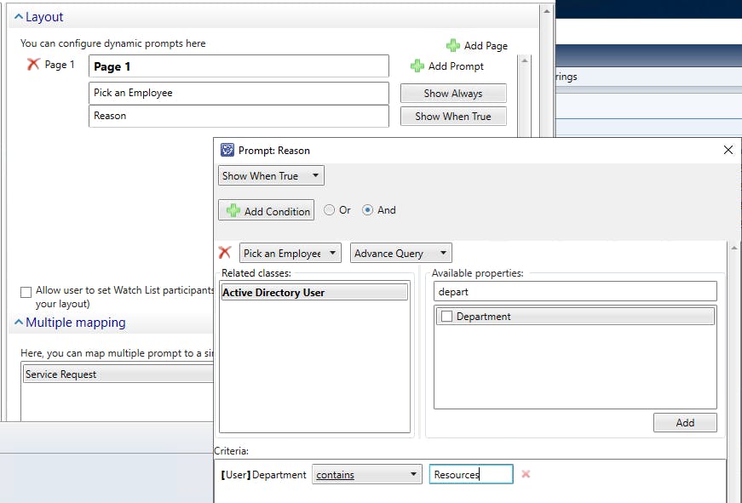Open the Advance Query dropdown
This screenshot has height=503, width=742.
(400, 253)
